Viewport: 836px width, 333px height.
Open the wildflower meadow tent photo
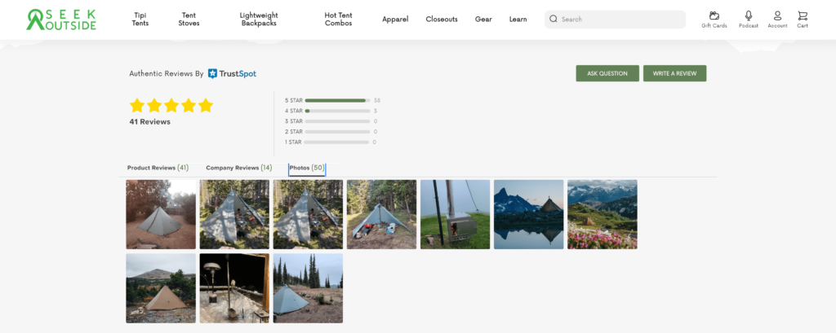[602, 214]
